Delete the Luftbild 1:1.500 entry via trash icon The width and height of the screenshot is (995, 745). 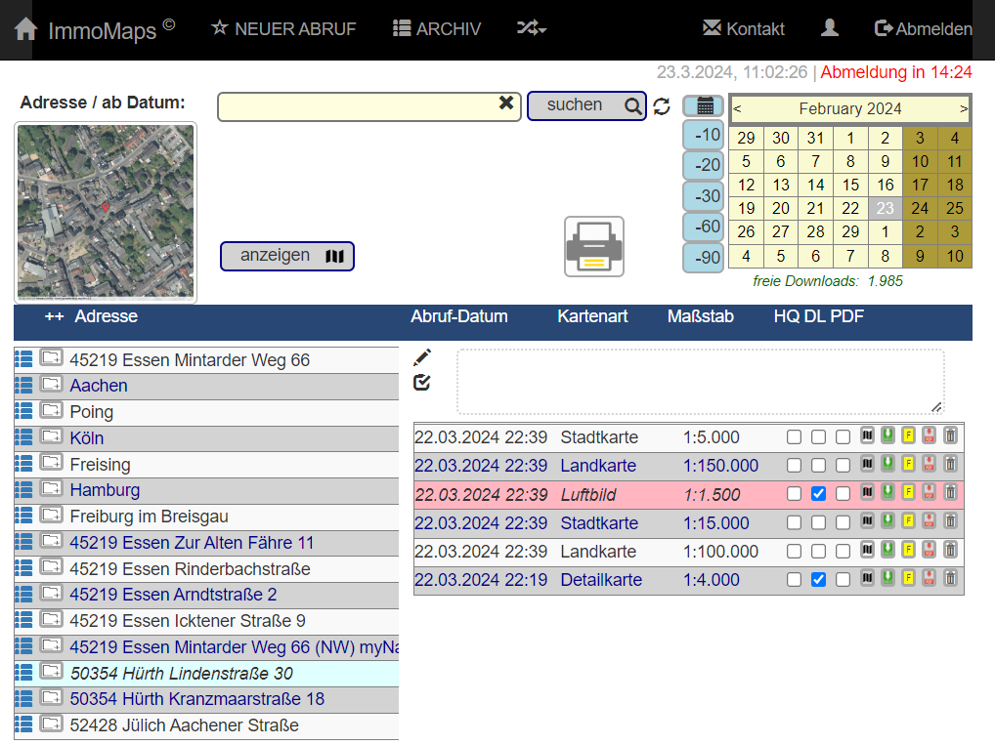[950, 494]
